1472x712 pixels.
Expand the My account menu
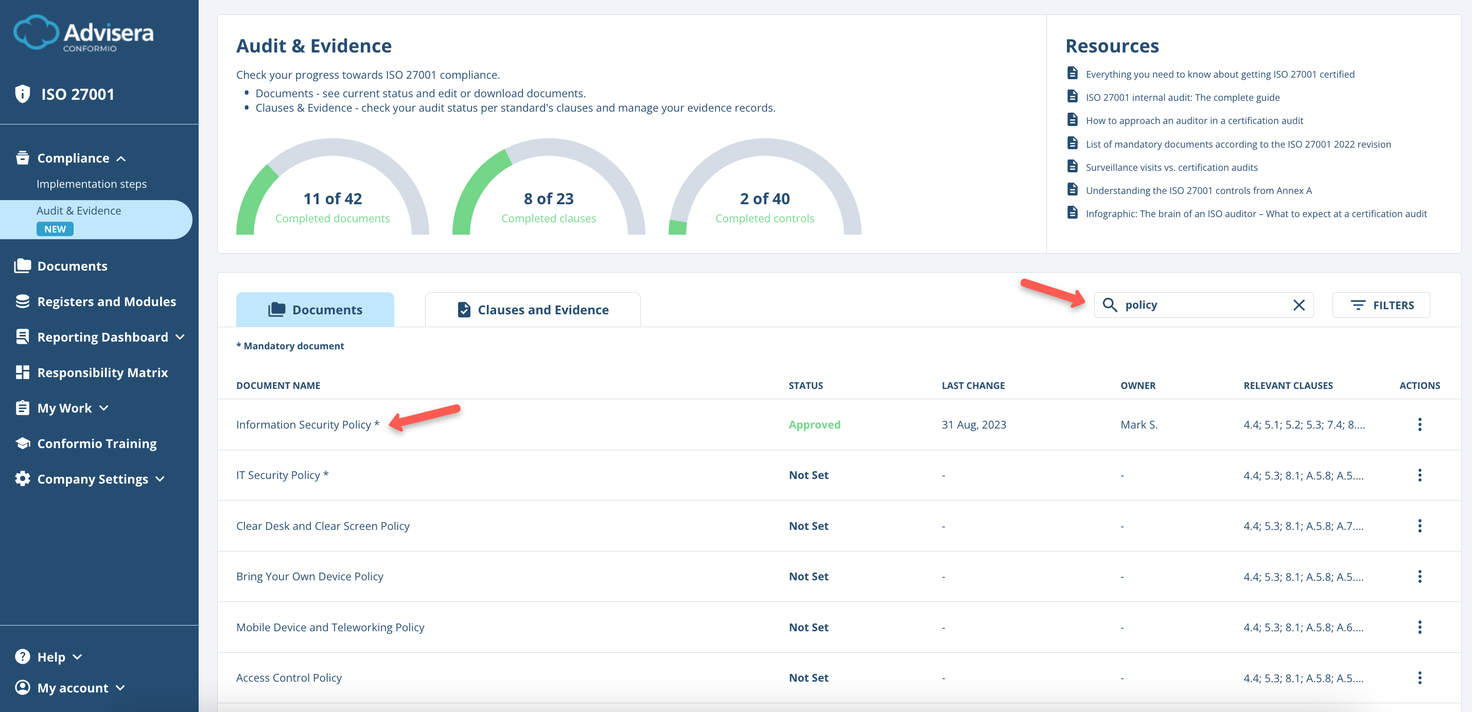coord(120,688)
